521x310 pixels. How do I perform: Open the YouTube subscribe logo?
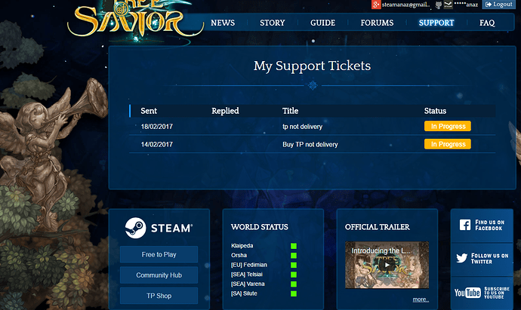click(467, 293)
